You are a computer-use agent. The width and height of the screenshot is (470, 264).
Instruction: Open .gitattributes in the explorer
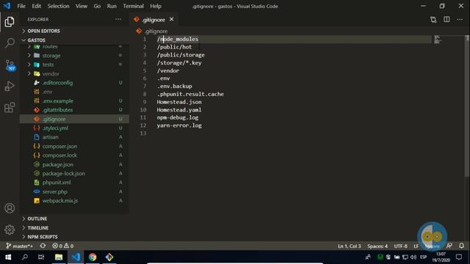pyautogui.click(x=57, y=110)
